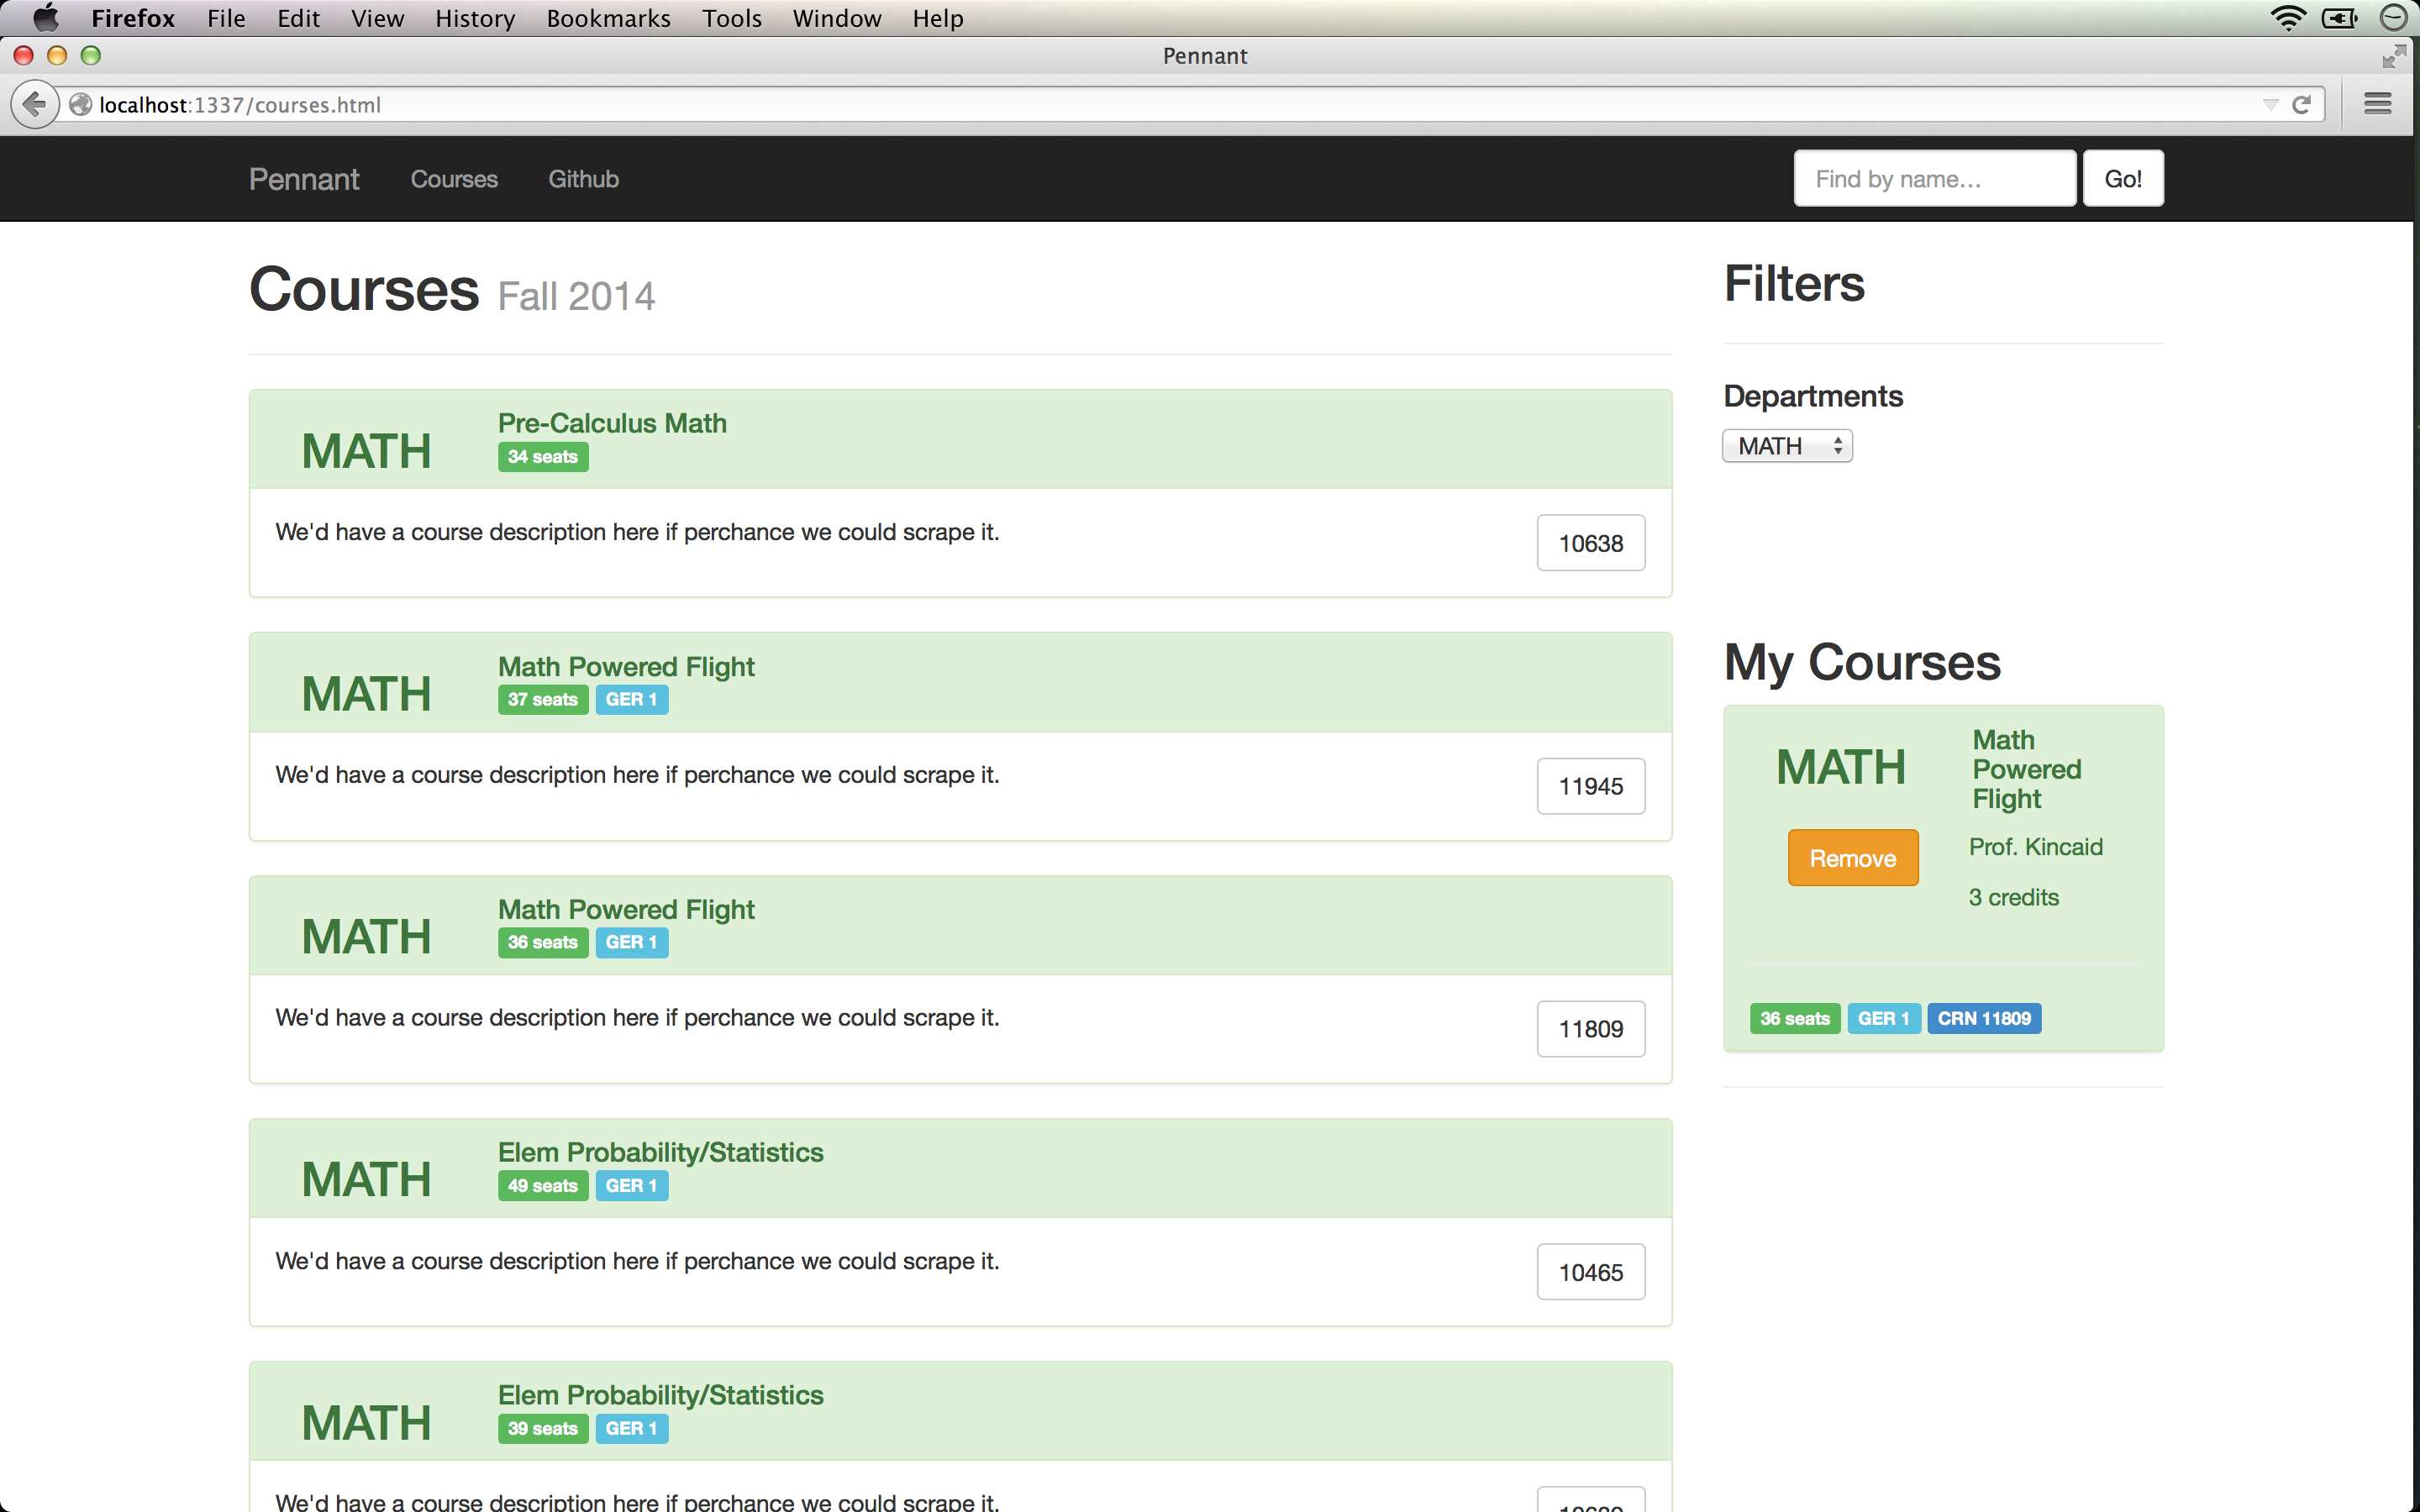Click the fullscreen arrows icon
Image resolution: width=2420 pixels, height=1512 pixels.
pos(2393,56)
